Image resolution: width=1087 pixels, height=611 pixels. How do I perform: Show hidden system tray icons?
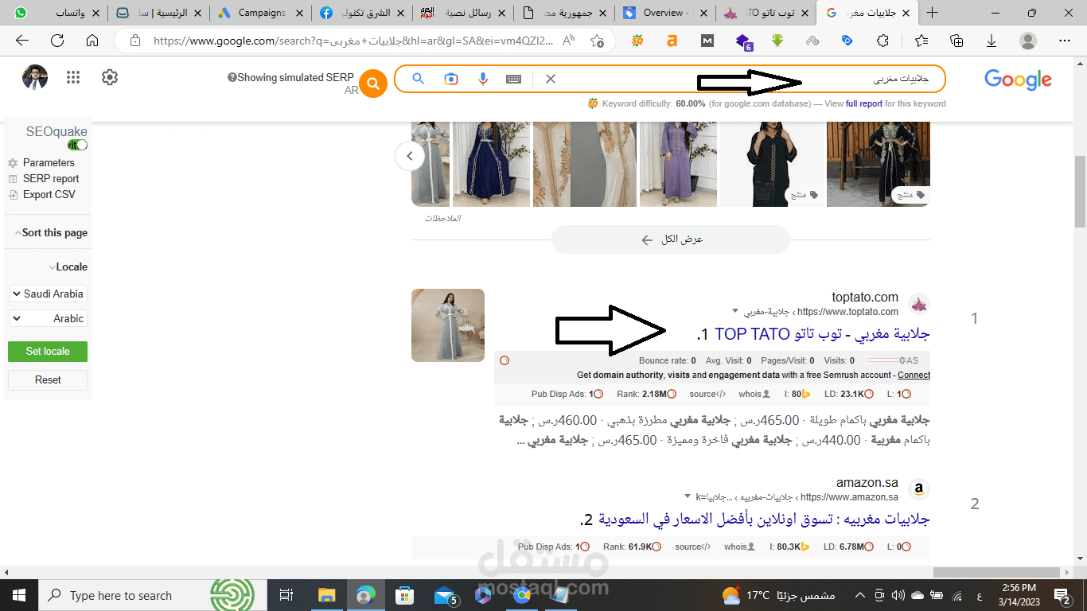pyautogui.click(x=859, y=595)
